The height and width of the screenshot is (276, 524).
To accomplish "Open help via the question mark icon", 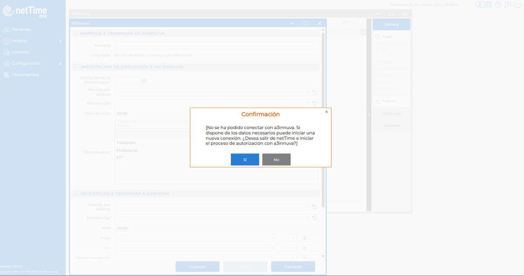I will click(498, 5).
